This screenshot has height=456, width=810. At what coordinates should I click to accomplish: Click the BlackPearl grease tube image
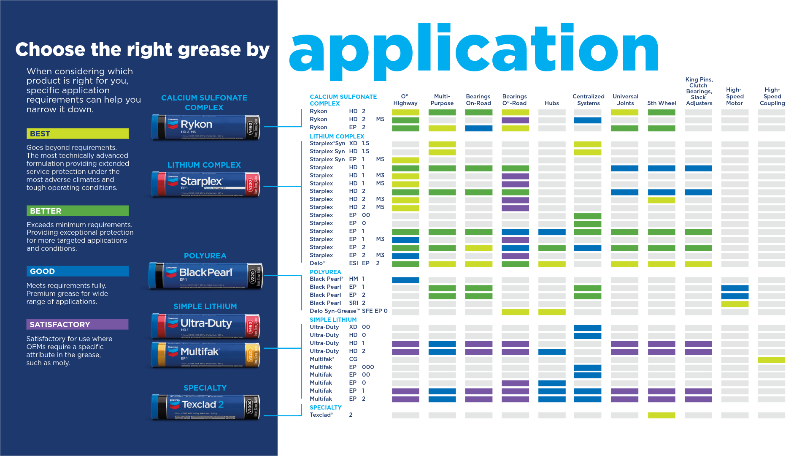[205, 276]
